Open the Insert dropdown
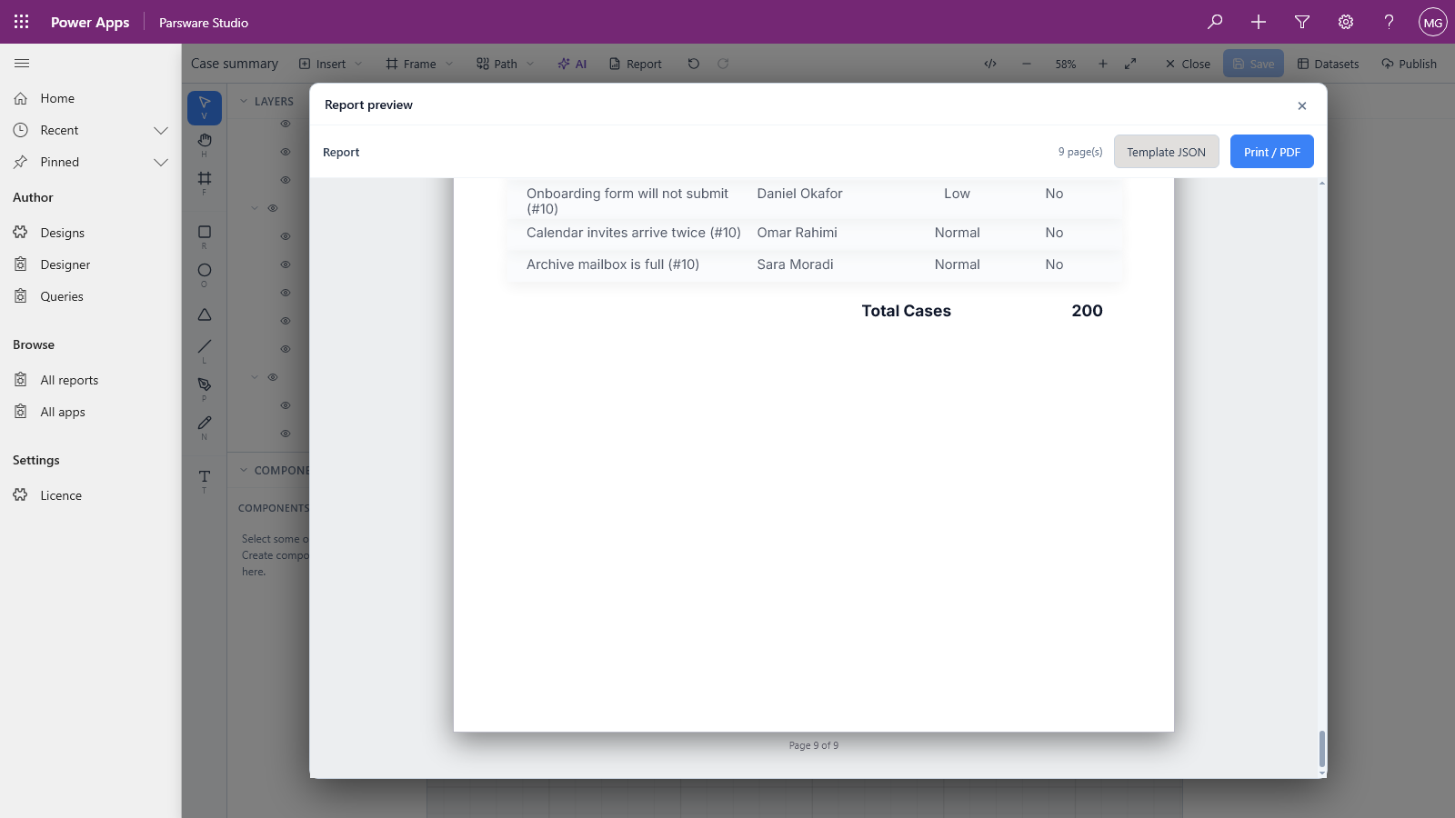This screenshot has height=818, width=1455. coord(331,64)
